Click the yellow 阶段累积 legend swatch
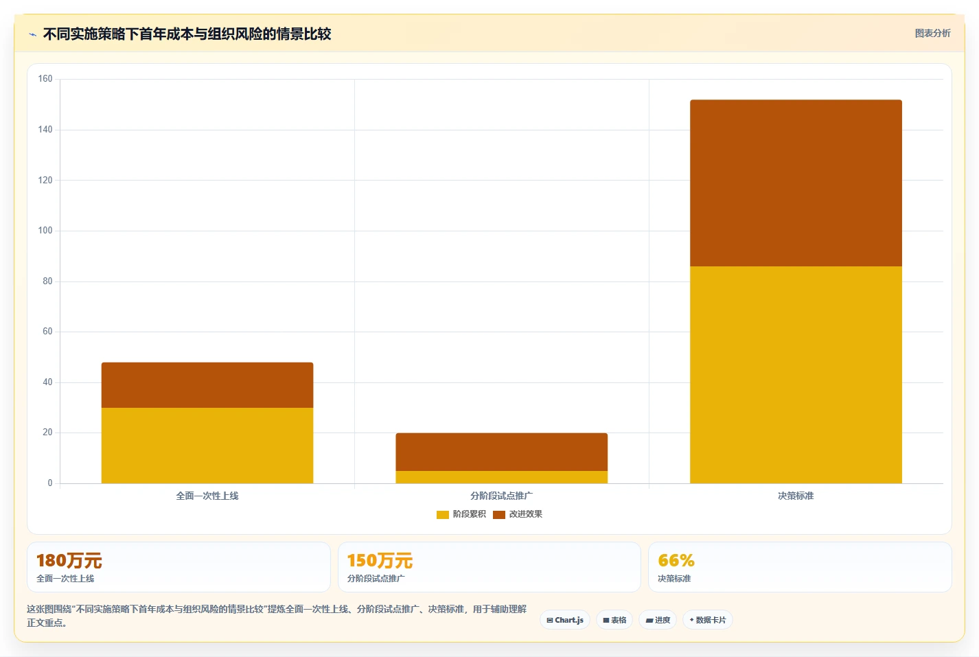The height and width of the screenshot is (657, 979). click(443, 514)
